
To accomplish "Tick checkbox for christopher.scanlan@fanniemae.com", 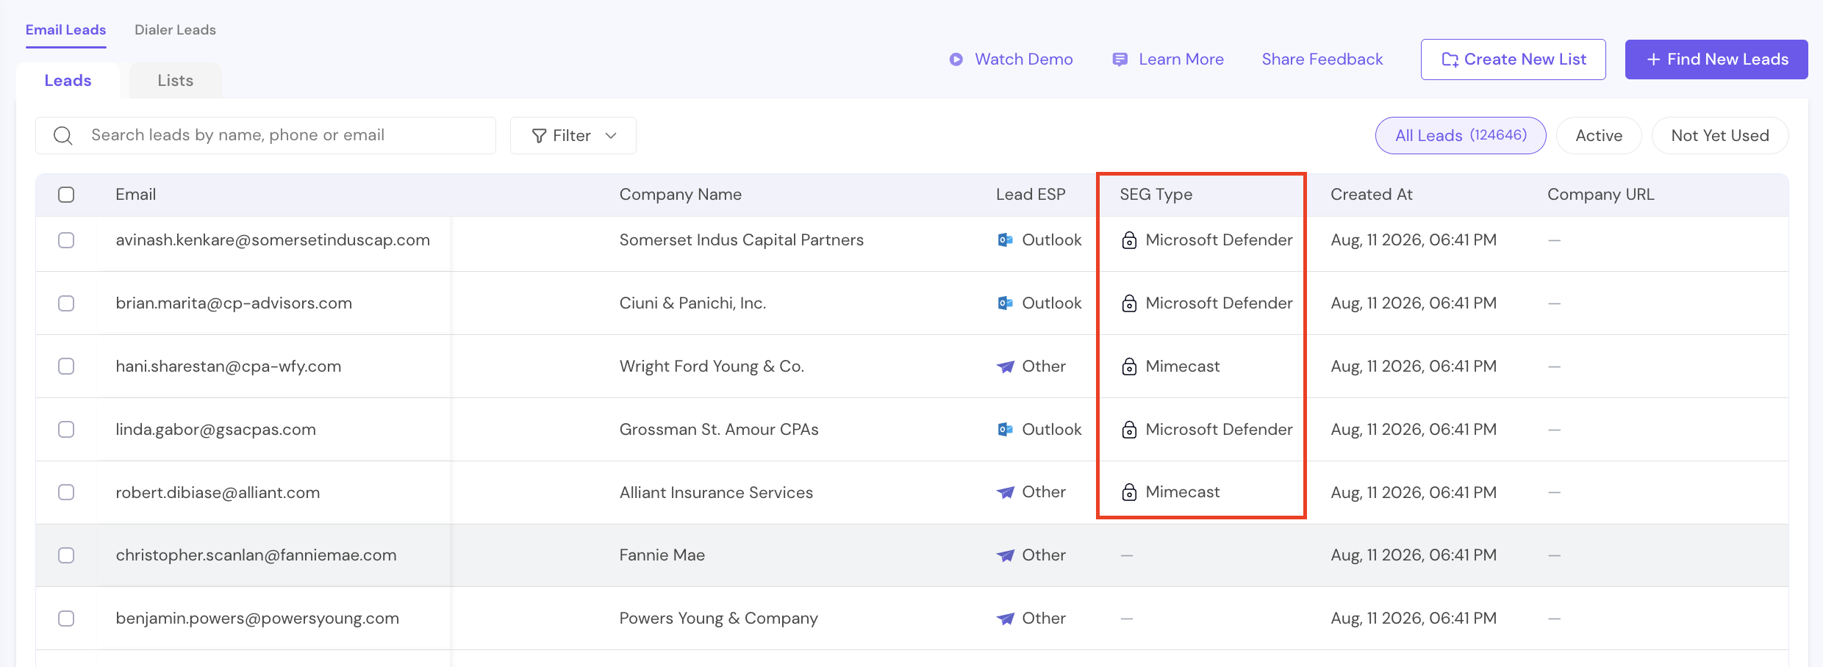I will 66,555.
